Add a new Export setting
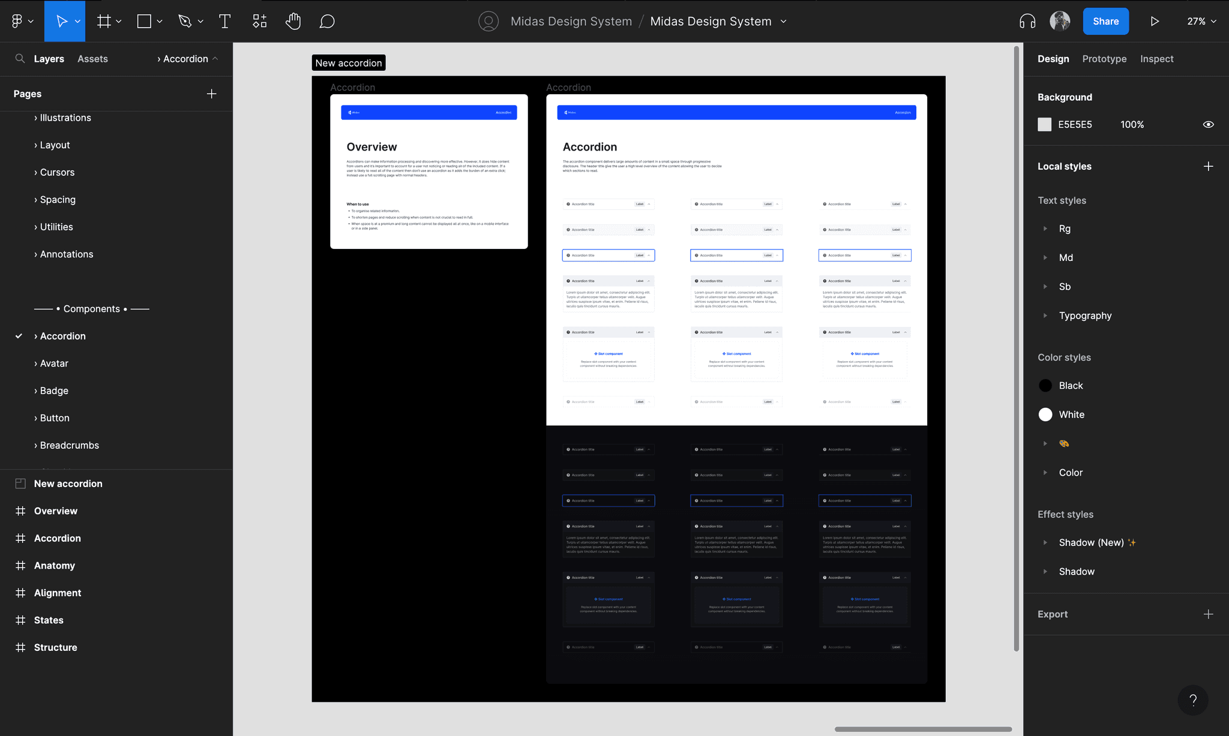The width and height of the screenshot is (1229, 736). 1208,614
